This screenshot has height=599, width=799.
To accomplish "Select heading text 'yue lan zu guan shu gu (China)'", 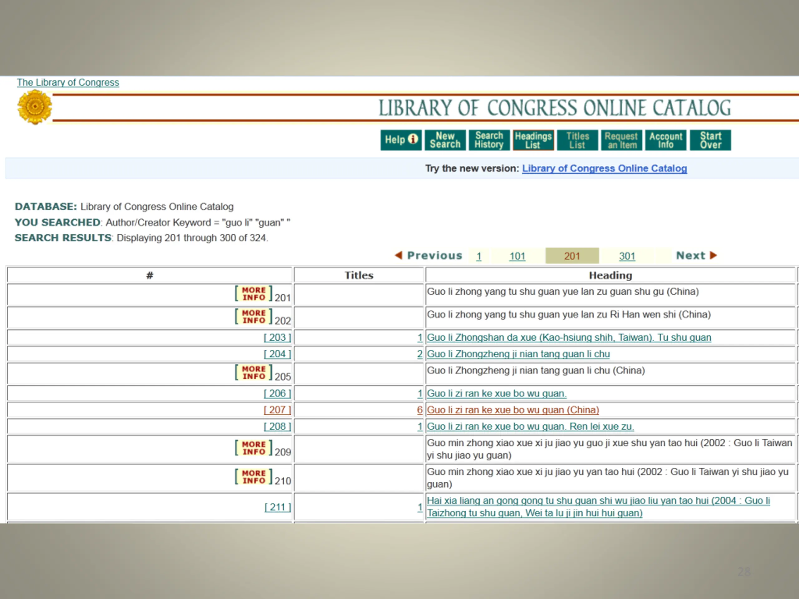I will click(631, 291).
